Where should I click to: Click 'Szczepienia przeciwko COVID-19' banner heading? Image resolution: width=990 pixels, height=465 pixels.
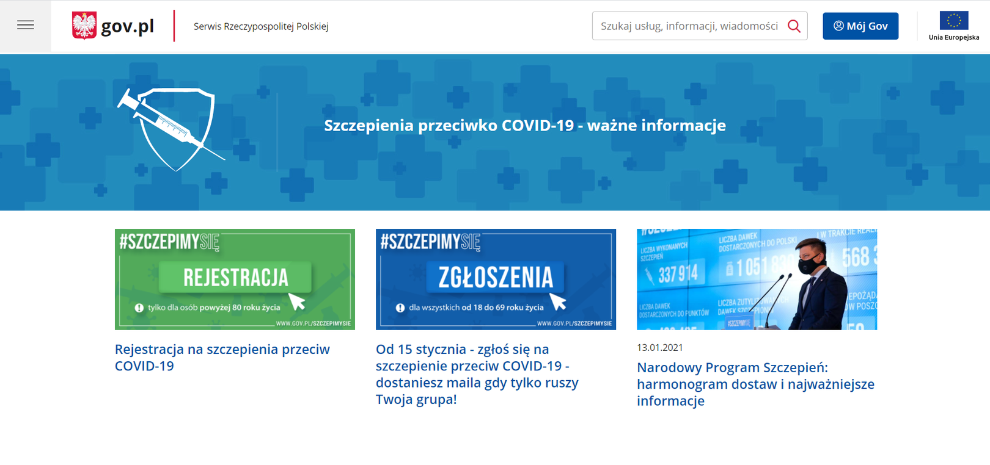524,125
